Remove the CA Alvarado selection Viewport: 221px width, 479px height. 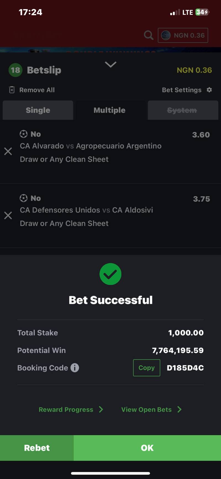coord(8,151)
